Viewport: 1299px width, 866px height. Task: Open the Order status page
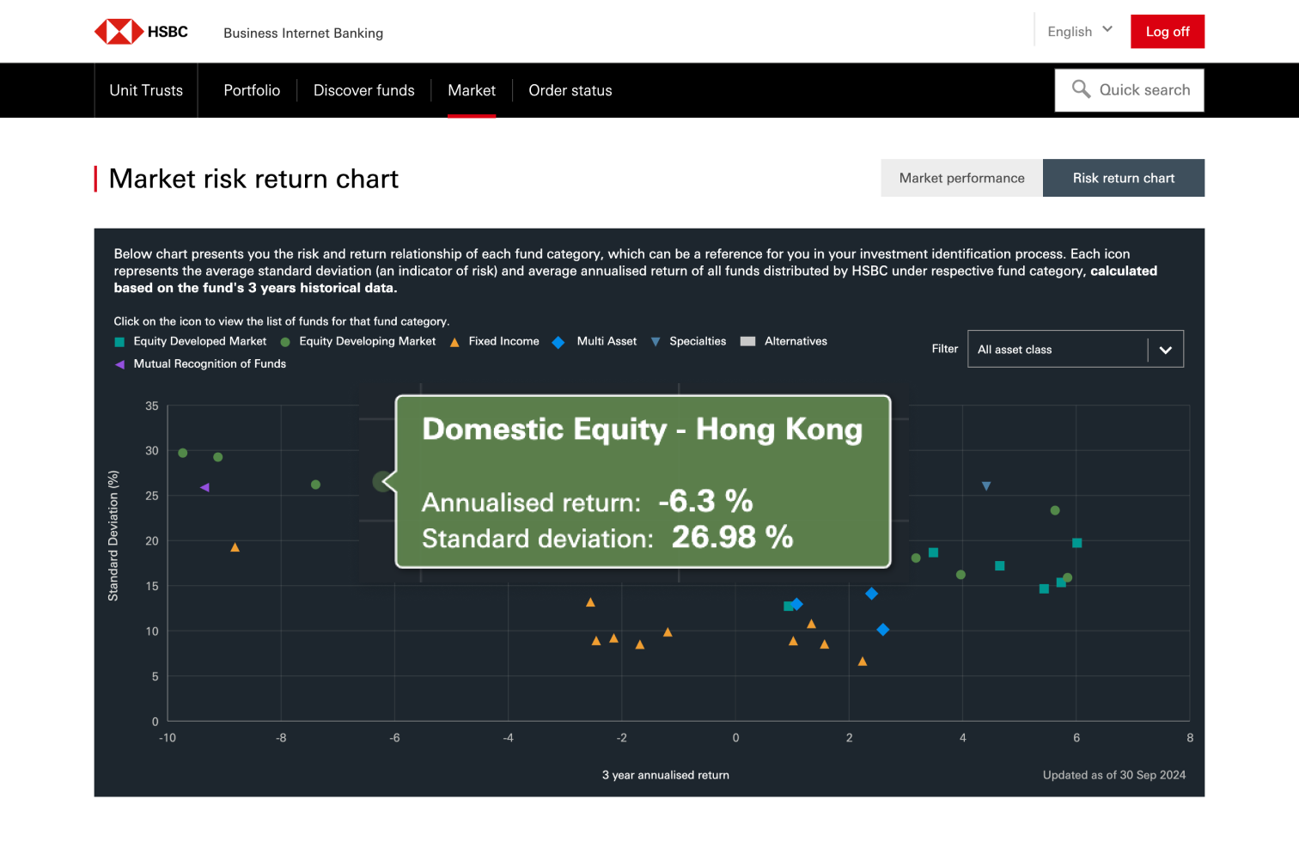[x=570, y=90]
